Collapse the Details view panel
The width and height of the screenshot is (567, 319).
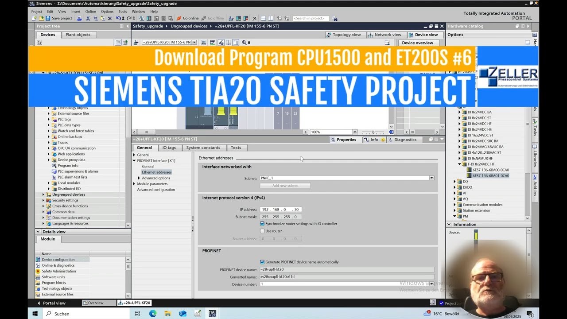(39, 232)
